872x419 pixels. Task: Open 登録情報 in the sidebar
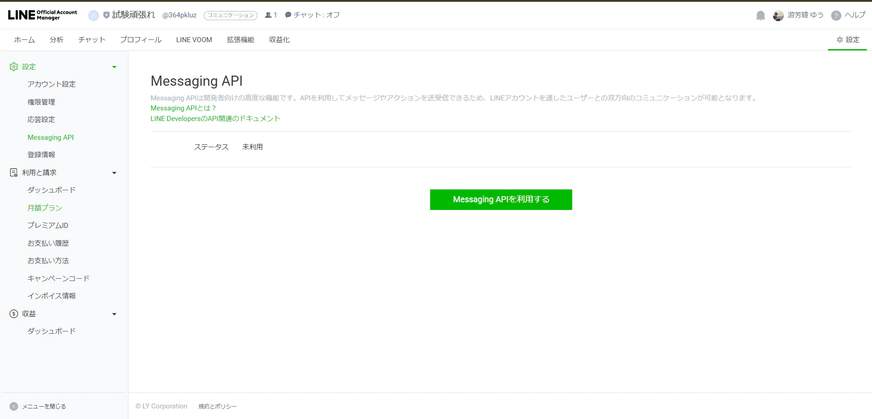(x=41, y=155)
